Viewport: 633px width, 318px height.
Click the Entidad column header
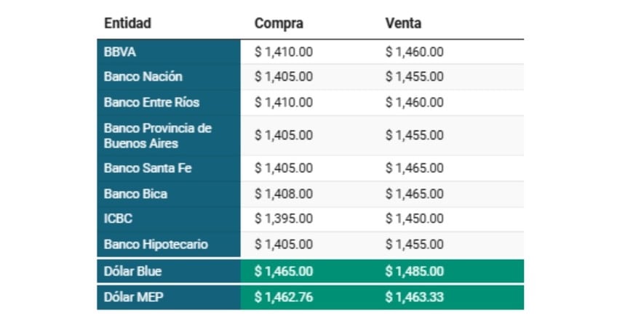(x=128, y=23)
